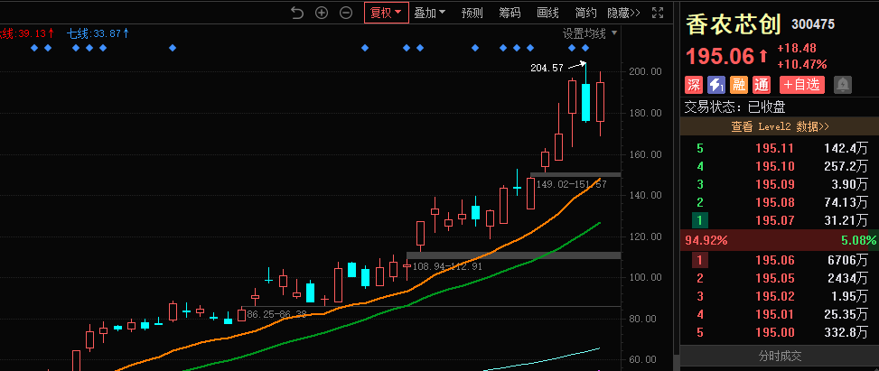
Task: Zoom in the chart with plus icon
Action: (x=322, y=12)
